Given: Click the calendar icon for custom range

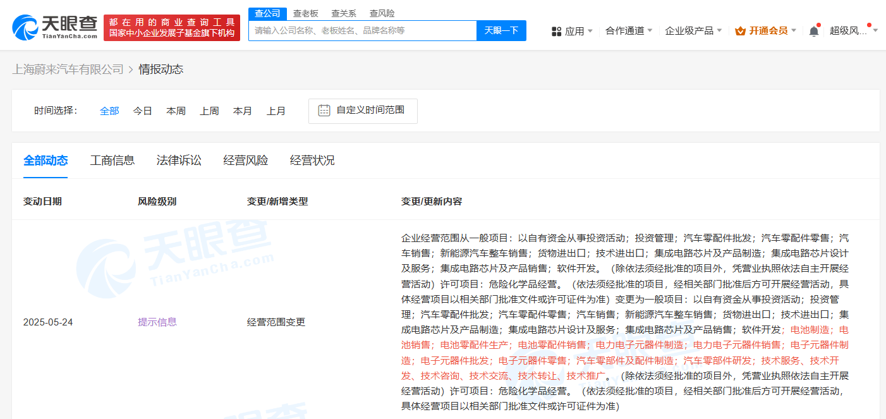Looking at the screenshot, I should tap(324, 110).
